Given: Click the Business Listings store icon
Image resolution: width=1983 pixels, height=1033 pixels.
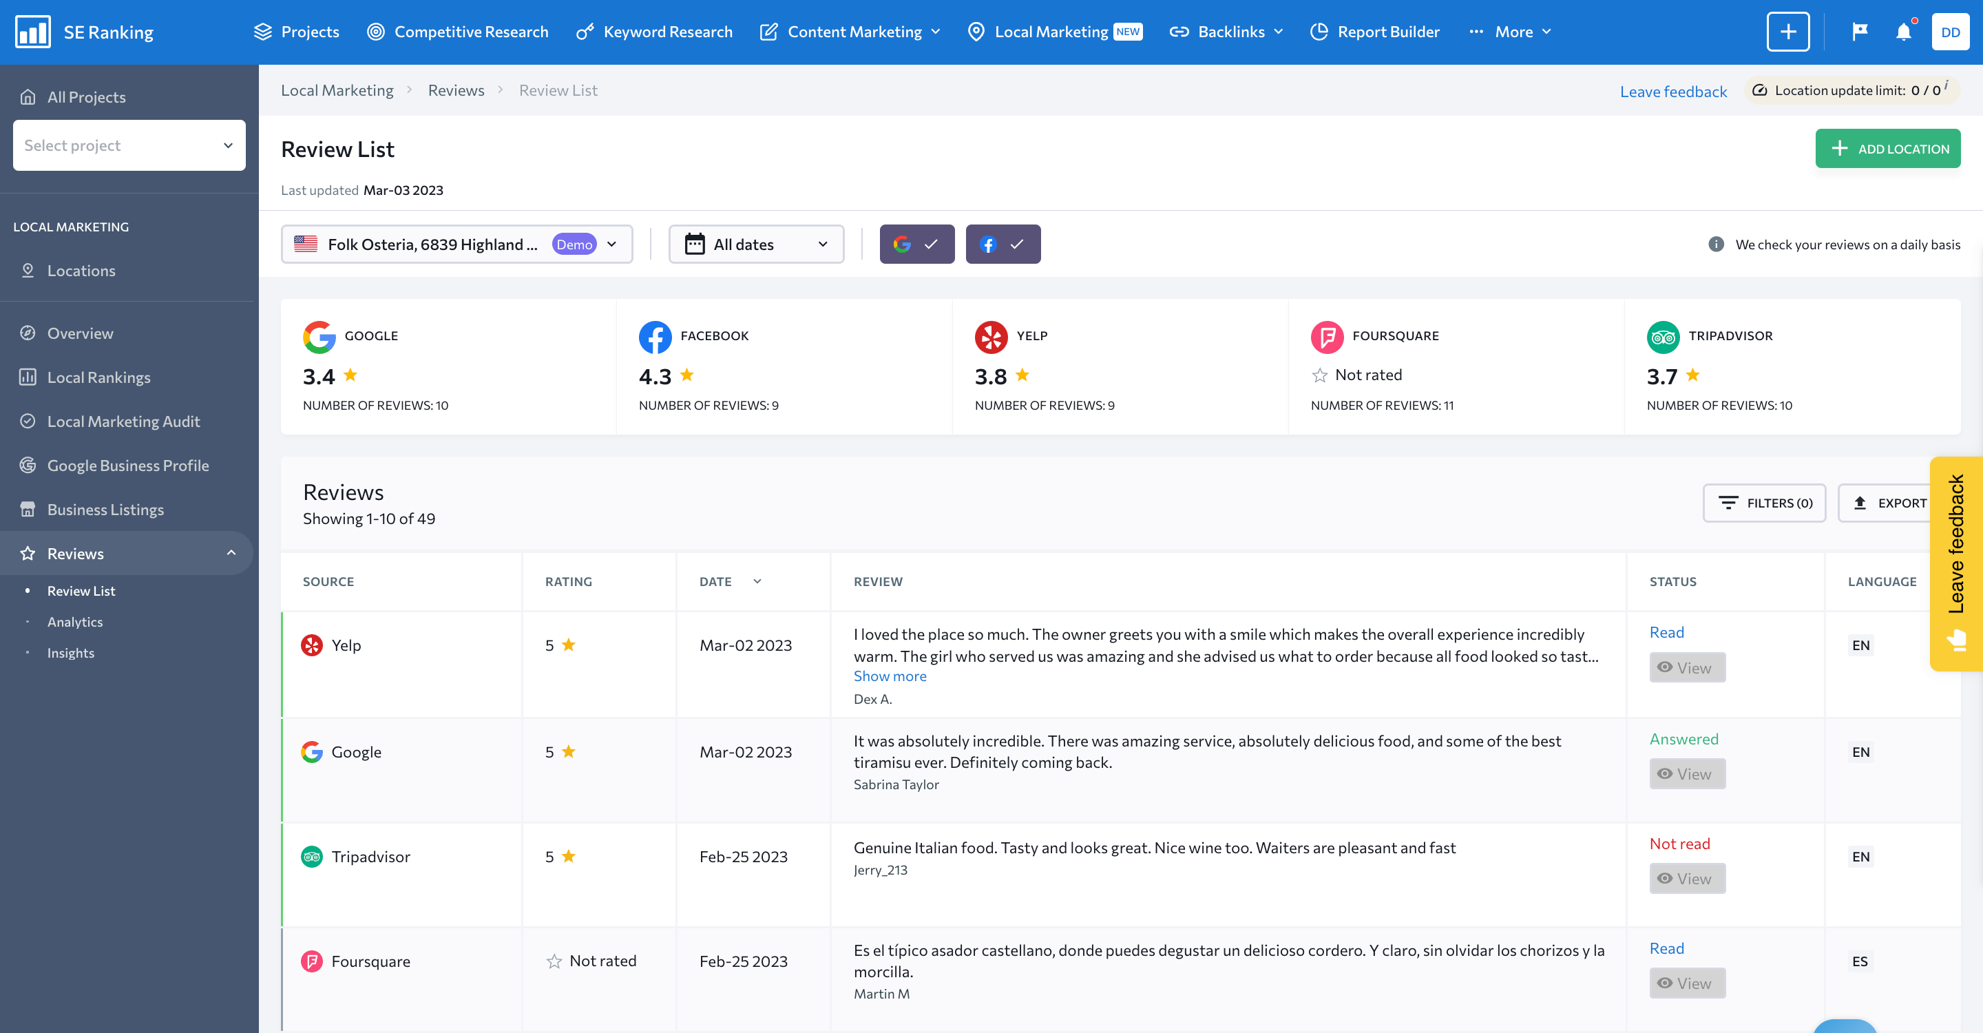Looking at the screenshot, I should [28, 510].
